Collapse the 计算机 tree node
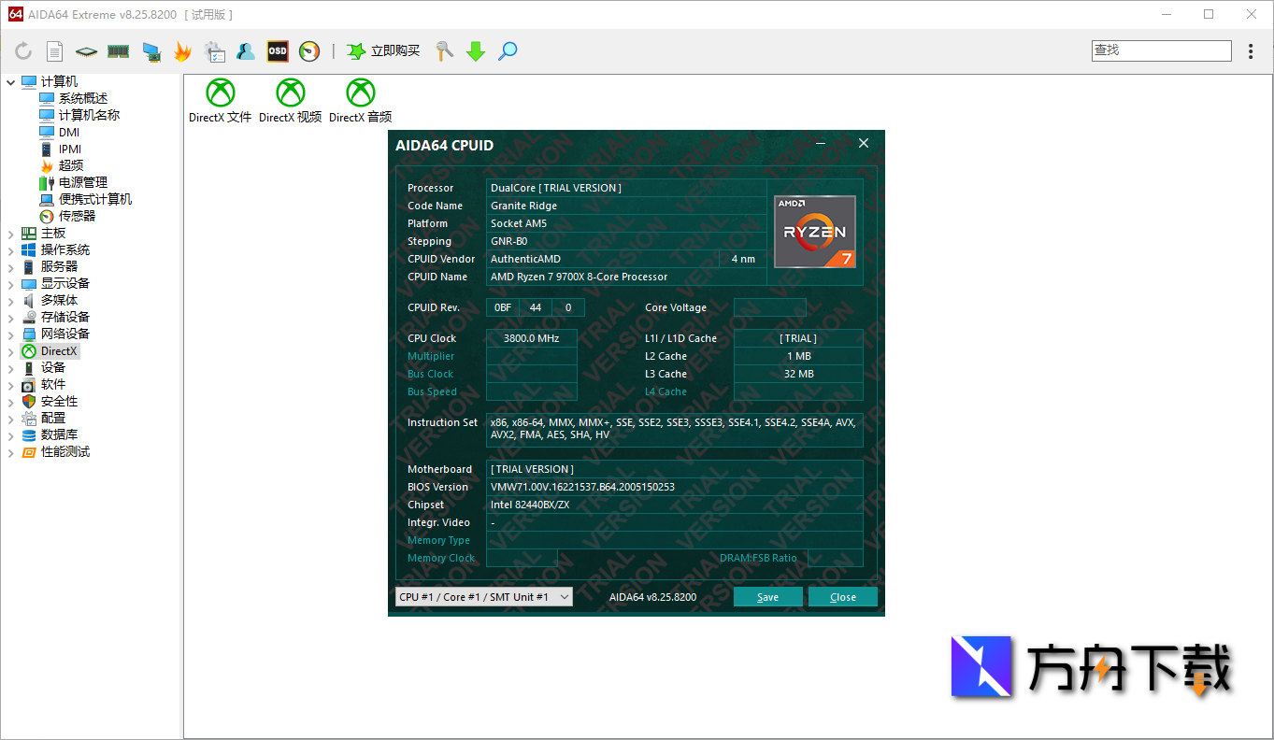1274x740 pixels. pos(11,80)
